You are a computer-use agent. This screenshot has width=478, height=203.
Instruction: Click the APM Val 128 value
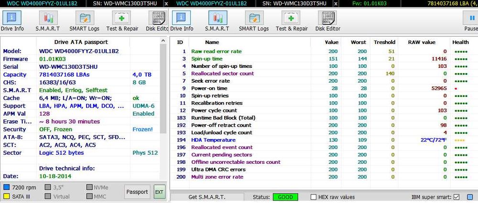(44, 114)
